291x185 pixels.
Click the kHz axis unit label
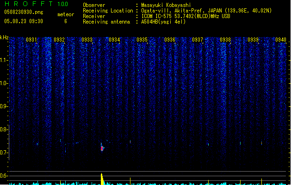coord(4,37)
